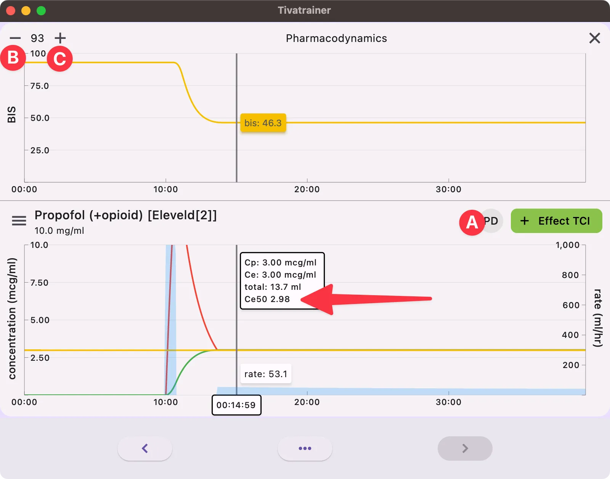Click the red circle C annotation
This screenshot has height=479, width=610.
(60, 59)
